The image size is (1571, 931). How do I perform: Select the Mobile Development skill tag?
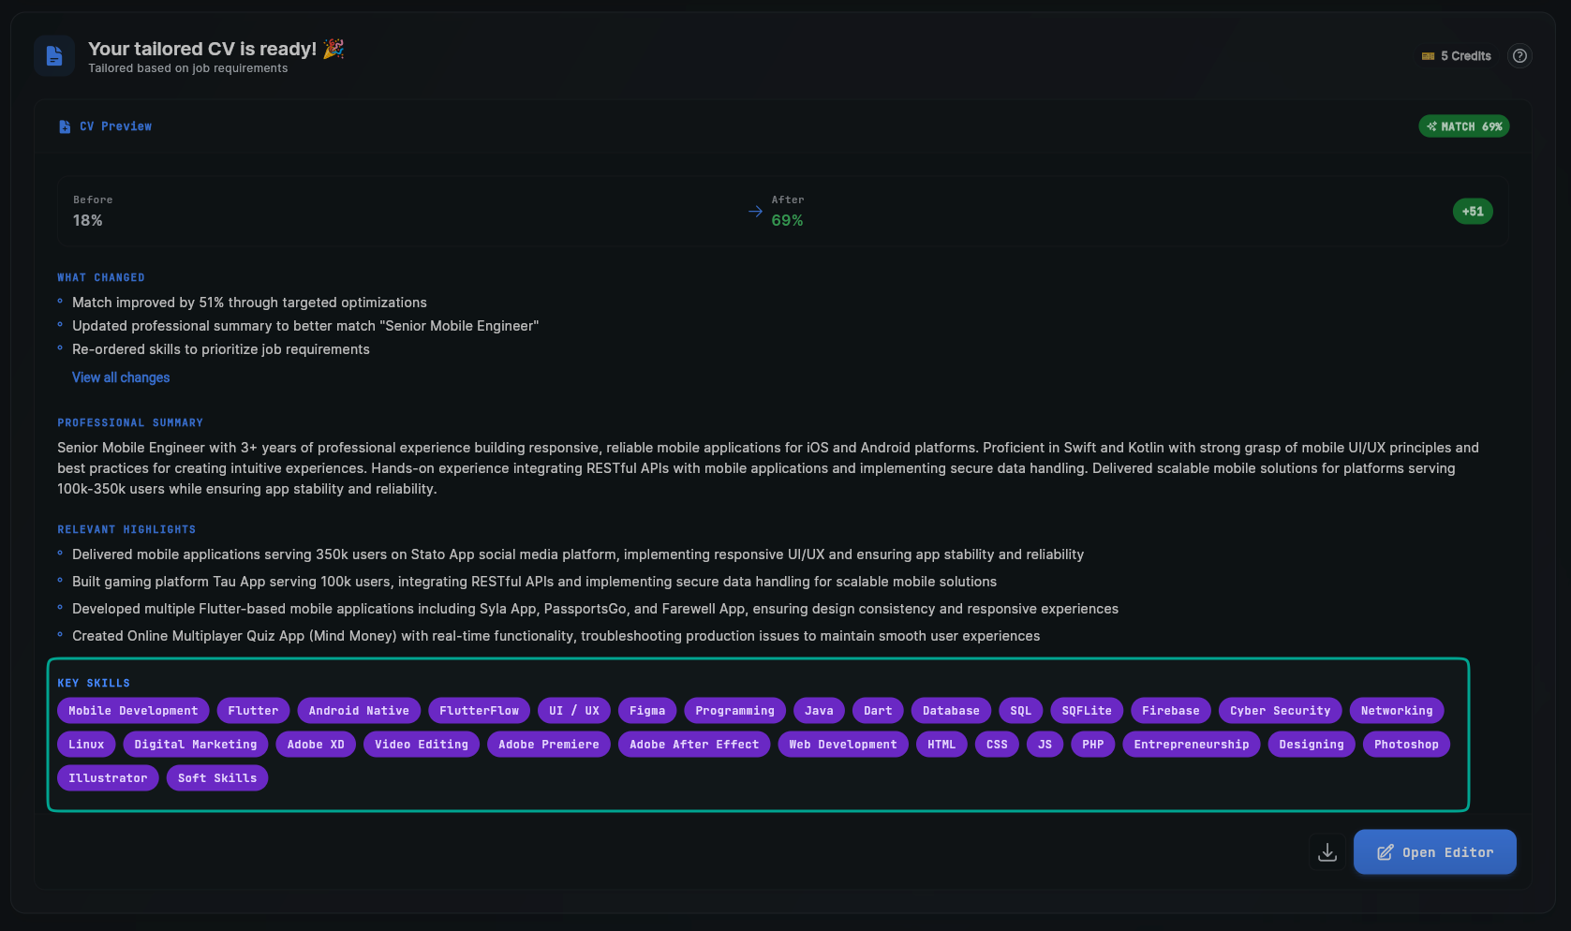133,711
